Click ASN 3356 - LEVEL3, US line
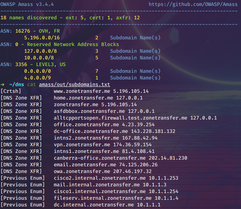The image size is (241, 209). tap(33, 64)
